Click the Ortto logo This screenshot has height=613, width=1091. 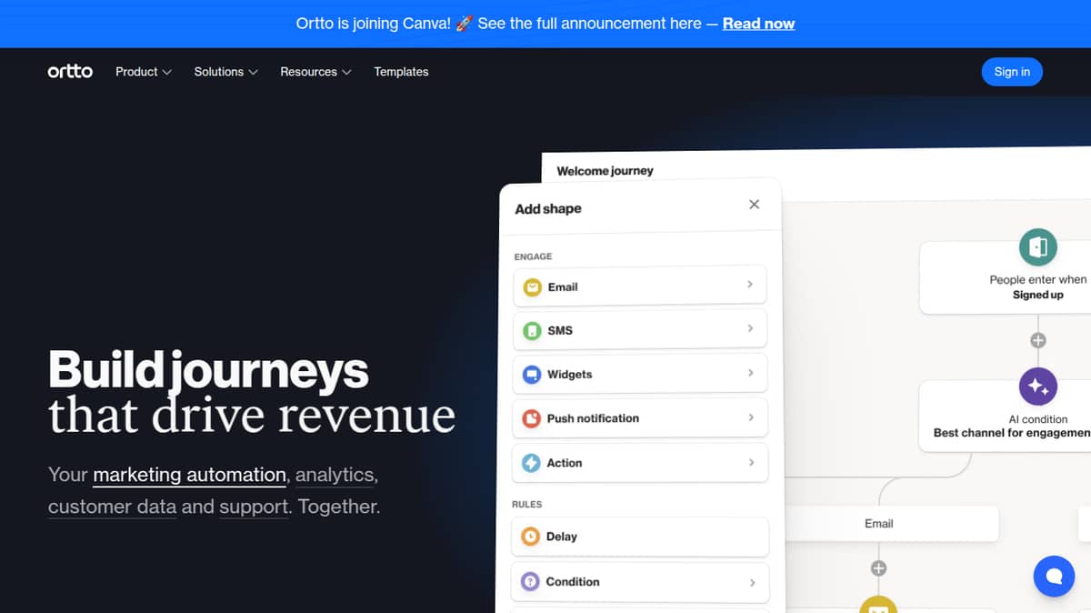tap(70, 71)
